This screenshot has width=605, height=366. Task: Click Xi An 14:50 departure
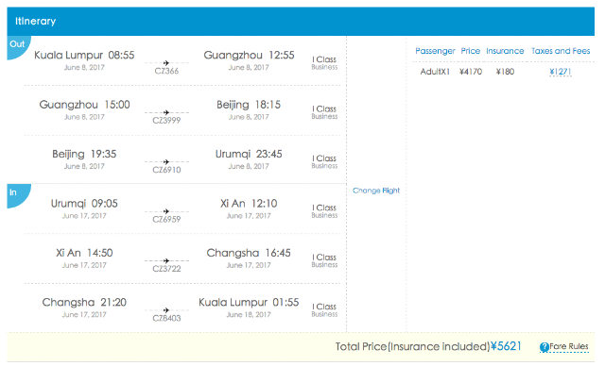click(84, 253)
